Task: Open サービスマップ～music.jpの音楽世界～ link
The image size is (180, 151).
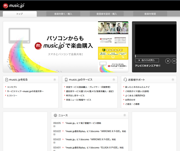Action: pyautogui.click(x=25, y=91)
